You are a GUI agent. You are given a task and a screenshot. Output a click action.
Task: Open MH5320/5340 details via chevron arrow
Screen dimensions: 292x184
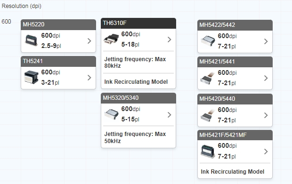[x=169, y=115]
